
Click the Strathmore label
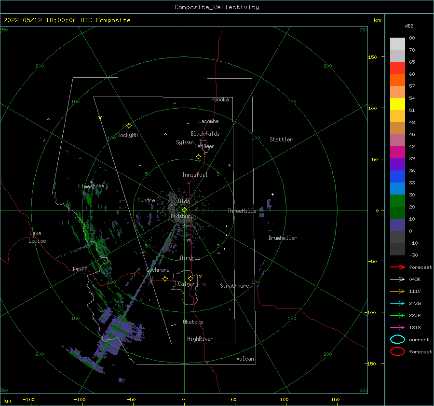(234, 286)
